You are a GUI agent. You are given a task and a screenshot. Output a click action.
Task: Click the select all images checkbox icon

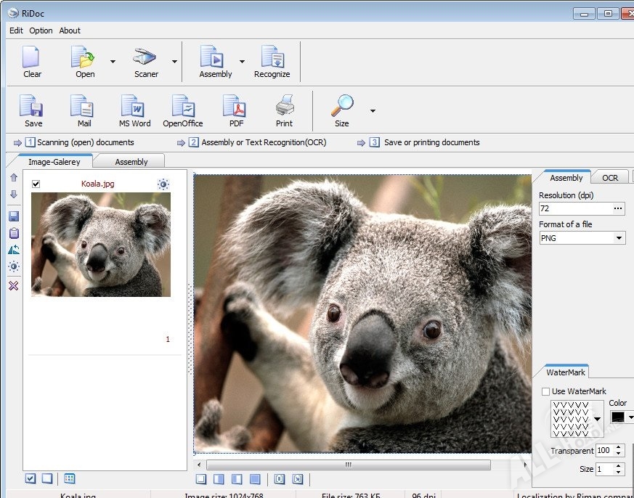click(x=31, y=478)
